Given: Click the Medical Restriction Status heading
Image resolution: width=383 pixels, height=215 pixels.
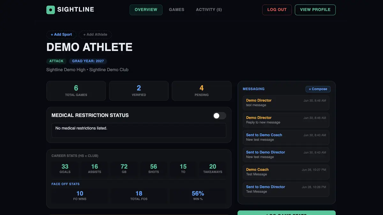Looking at the screenshot, I should [90, 115].
